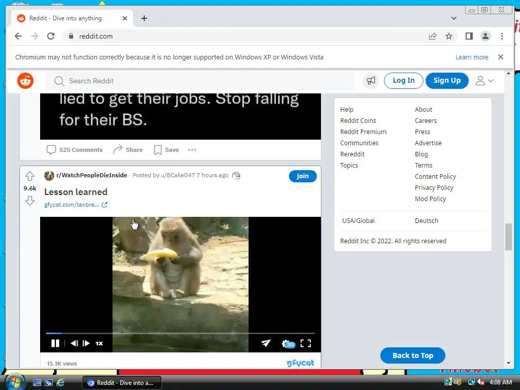Screen dimensions: 520x390
Task: Click the browser forward arrow
Action: click(x=35, y=36)
